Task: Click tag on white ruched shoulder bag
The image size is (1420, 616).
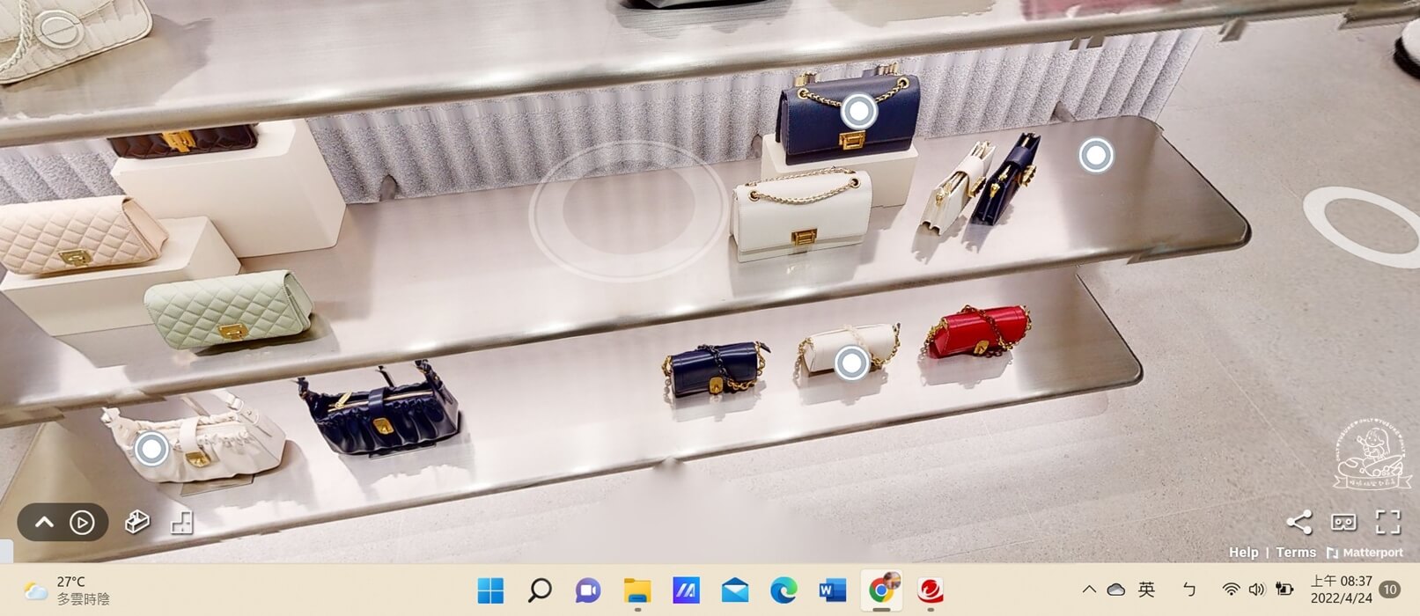Action: click(151, 449)
